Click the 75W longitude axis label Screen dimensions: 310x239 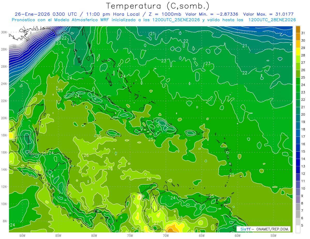130,236
